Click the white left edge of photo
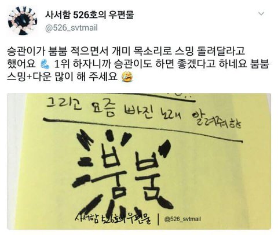 coord(16,161)
